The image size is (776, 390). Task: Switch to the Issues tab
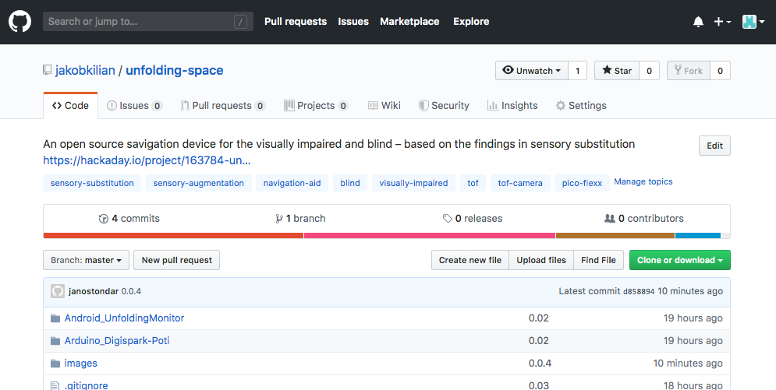135,106
